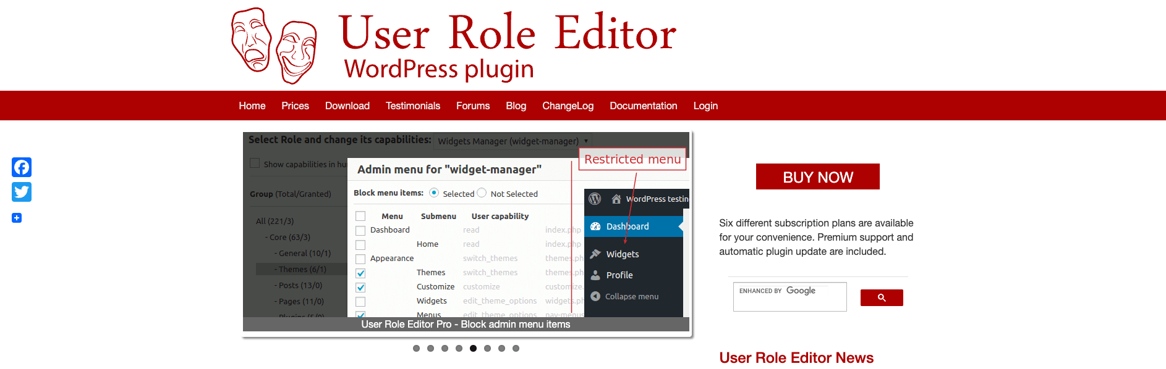This screenshot has width=1166, height=369.
Task: Click the BUY NOW button
Action: click(818, 176)
